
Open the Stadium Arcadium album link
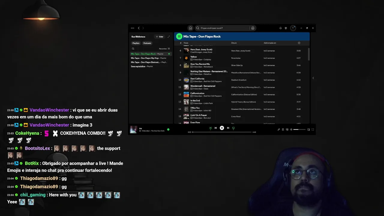[x=239, y=80]
